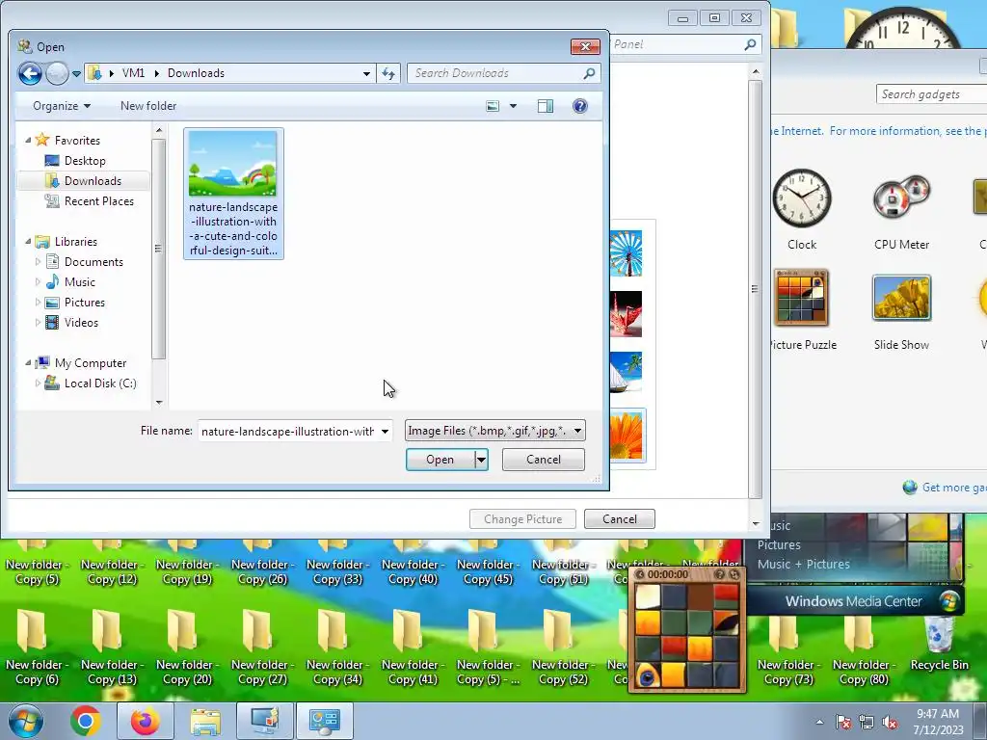Viewport: 987px width, 740px height.
Task: Cancel in the Change Picture window
Action: click(x=620, y=519)
